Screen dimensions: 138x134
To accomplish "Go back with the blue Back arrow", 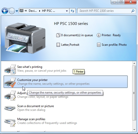I will click(x=5, y=11).
